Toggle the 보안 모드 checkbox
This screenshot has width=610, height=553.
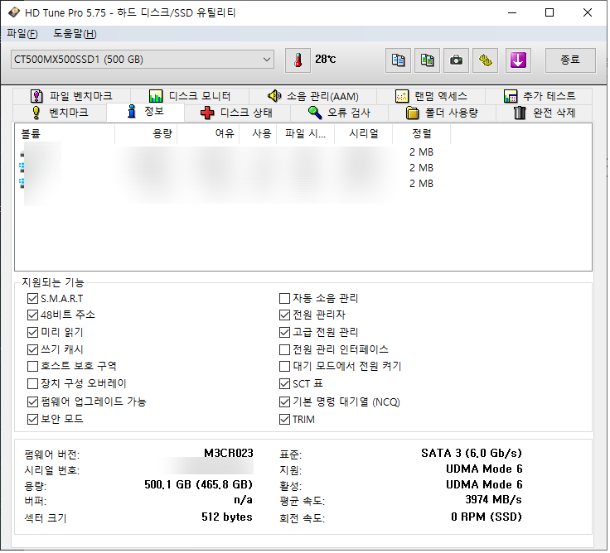point(32,420)
